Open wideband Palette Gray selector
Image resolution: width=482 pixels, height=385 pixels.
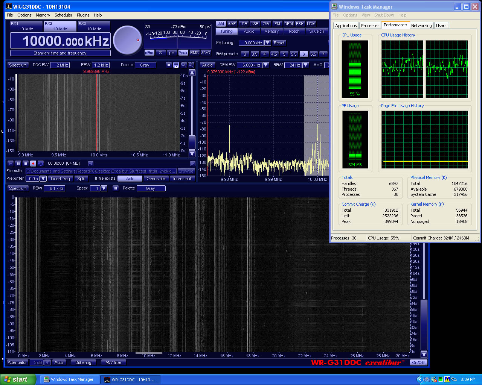click(151, 188)
